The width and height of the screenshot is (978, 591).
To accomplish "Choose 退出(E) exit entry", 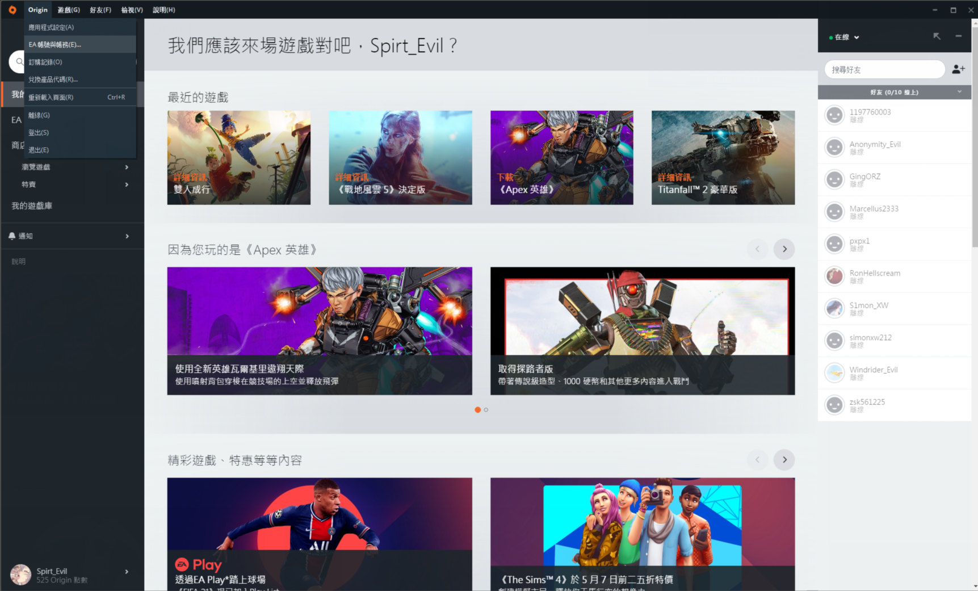I will pyautogui.click(x=80, y=150).
